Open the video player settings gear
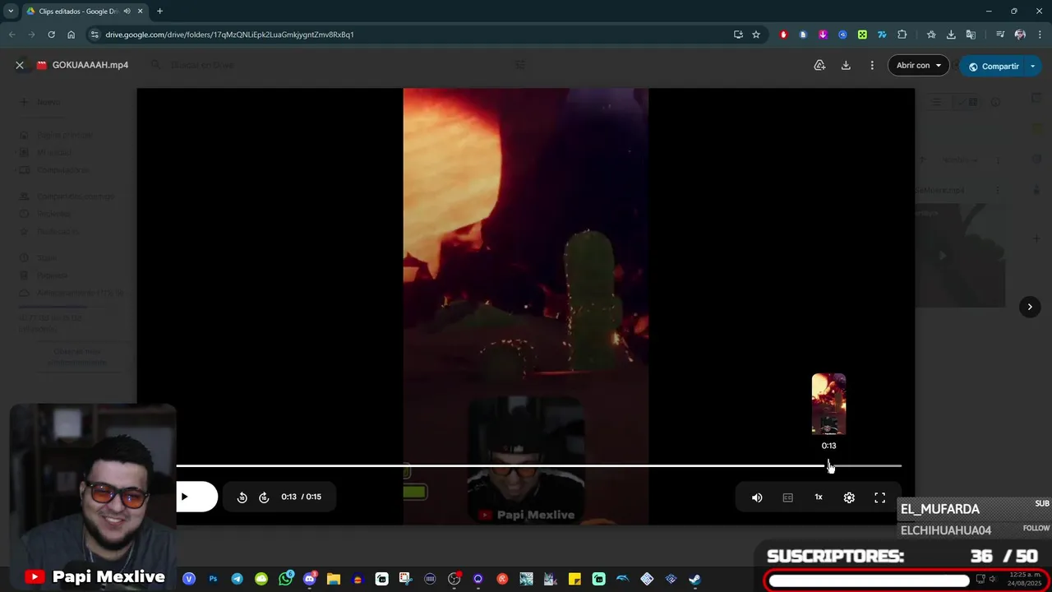Screen dimensions: 1052x592 (x=849, y=497)
